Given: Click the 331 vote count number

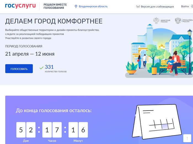Looking at the screenshot, I should 49,67.
